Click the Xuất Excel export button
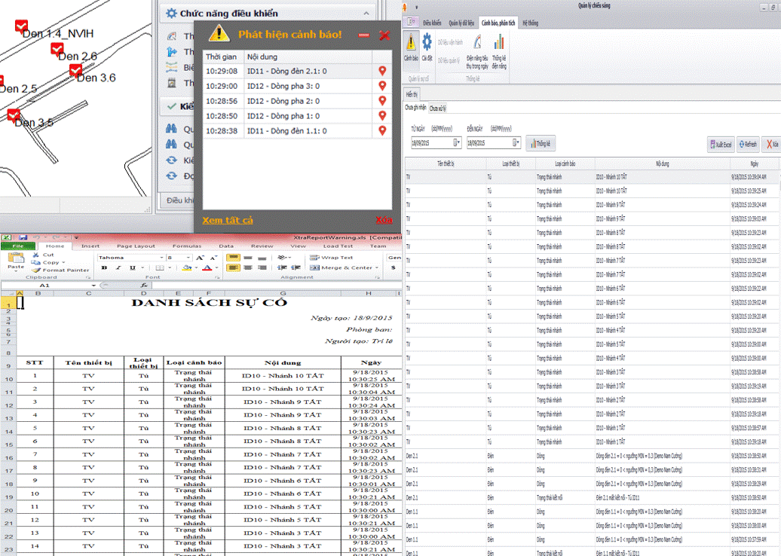Image resolution: width=781 pixels, height=556 pixels. pyautogui.click(x=720, y=144)
